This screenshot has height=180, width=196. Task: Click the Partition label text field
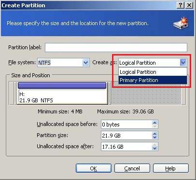(x=116, y=47)
